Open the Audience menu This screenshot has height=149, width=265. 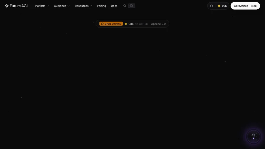point(60,6)
